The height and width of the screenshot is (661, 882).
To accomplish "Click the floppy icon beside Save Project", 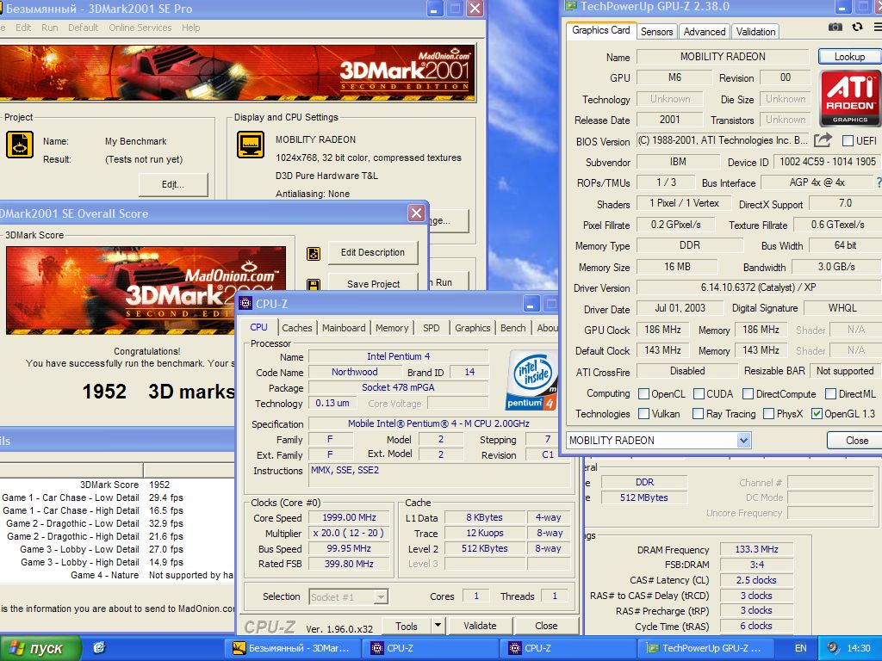I will [314, 284].
